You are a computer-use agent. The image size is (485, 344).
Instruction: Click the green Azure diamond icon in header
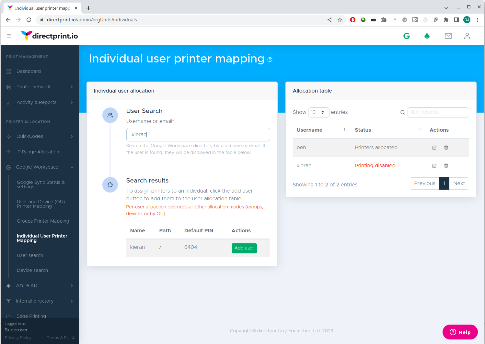tap(427, 36)
